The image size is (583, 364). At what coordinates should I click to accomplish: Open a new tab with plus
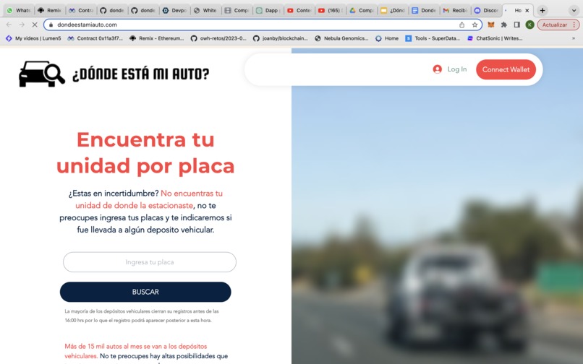pyautogui.click(x=542, y=10)
